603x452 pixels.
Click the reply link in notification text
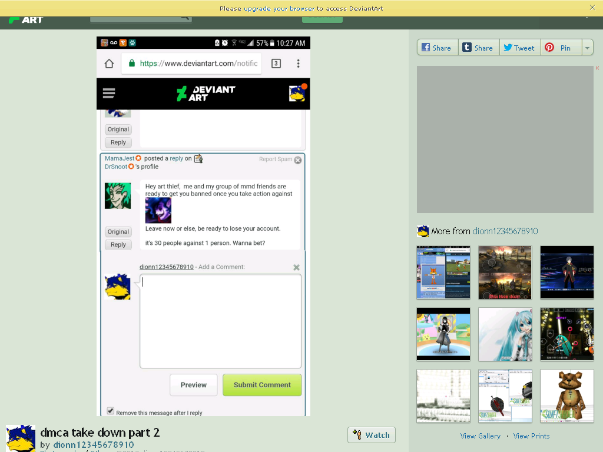pyautogui.click(x=177, y=158)
